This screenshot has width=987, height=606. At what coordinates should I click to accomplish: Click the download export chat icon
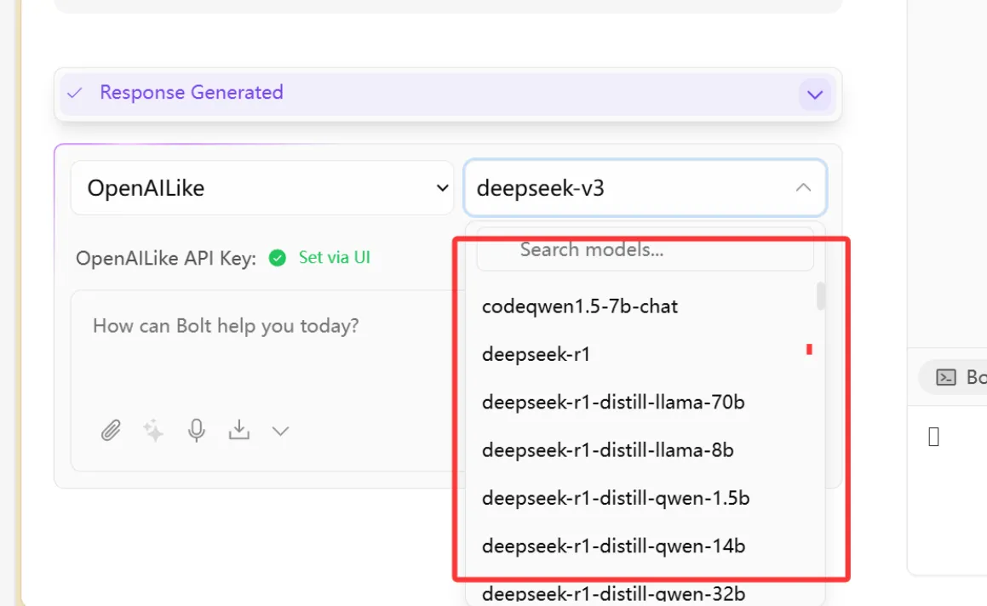point(239,431)
